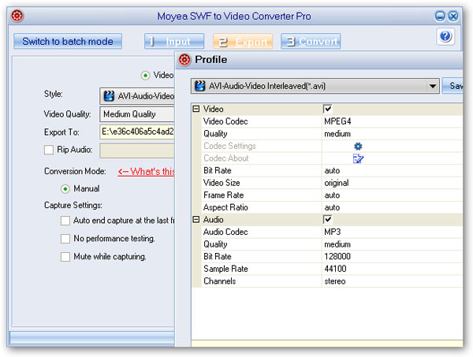473x357 pixels.
Task: Open the Video Quality combo box
Action: [137, 114]
